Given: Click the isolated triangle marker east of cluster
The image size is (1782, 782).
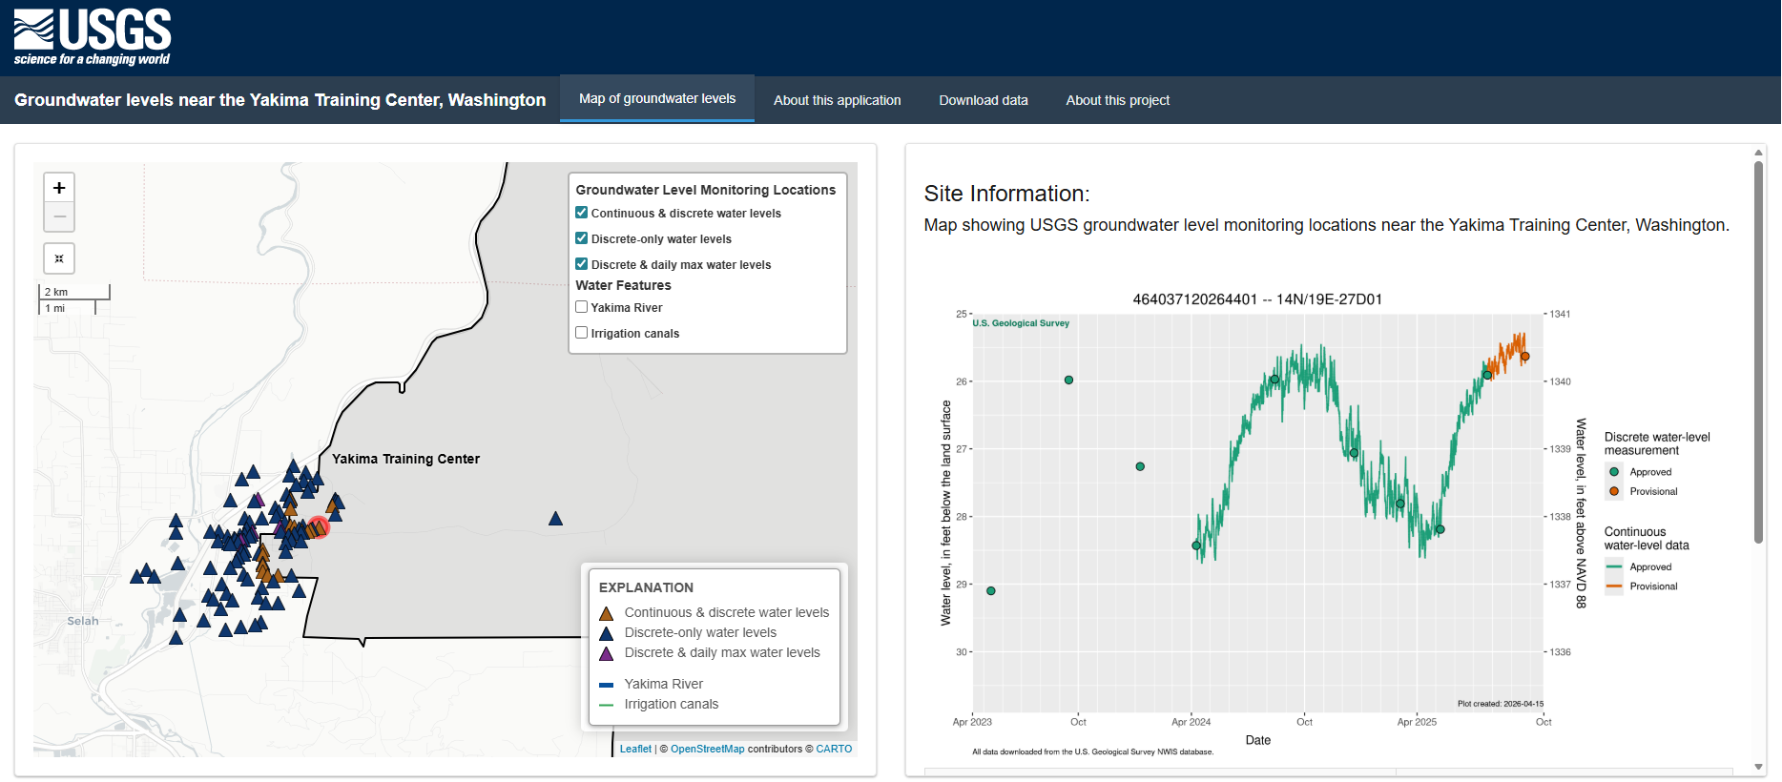Looking at the screenshot, I should [555, 519].
